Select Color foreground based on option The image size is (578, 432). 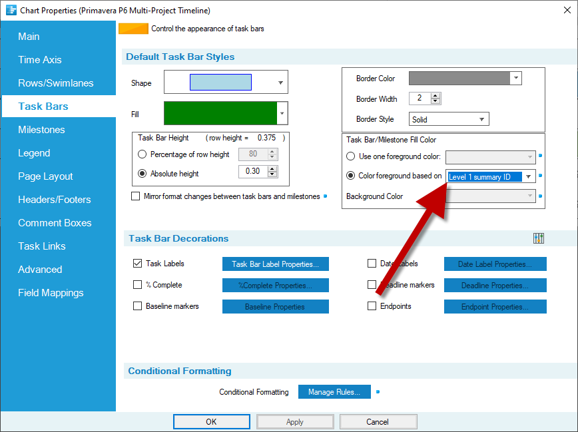350,176
